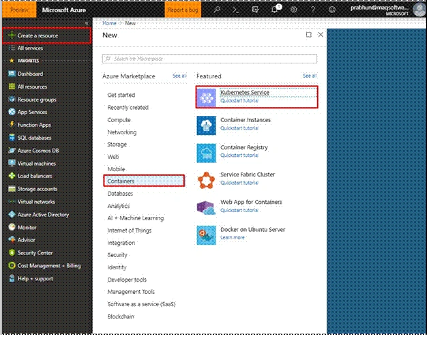Screen dimensions: 431x358
Task: Click the Advisor icon in sidebar
Action: [x=12, y=239]
